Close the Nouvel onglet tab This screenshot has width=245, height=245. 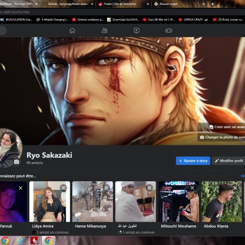204,4
